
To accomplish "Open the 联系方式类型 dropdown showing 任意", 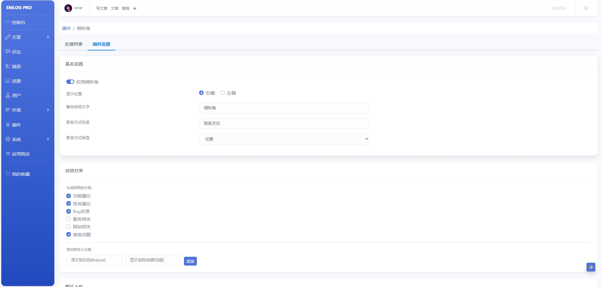I will pyautogui.click(x=284, y=139).
